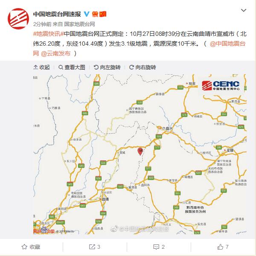Add the post to favorites 收藏
The width and height of the screenshot is (256, 256).
coord(31,247)
